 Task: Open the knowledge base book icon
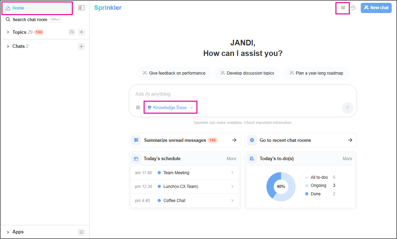point(343,8)
